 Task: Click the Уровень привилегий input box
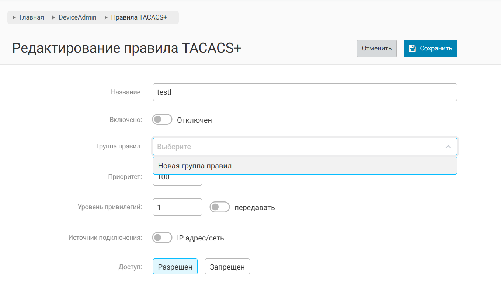coord(177,207)
